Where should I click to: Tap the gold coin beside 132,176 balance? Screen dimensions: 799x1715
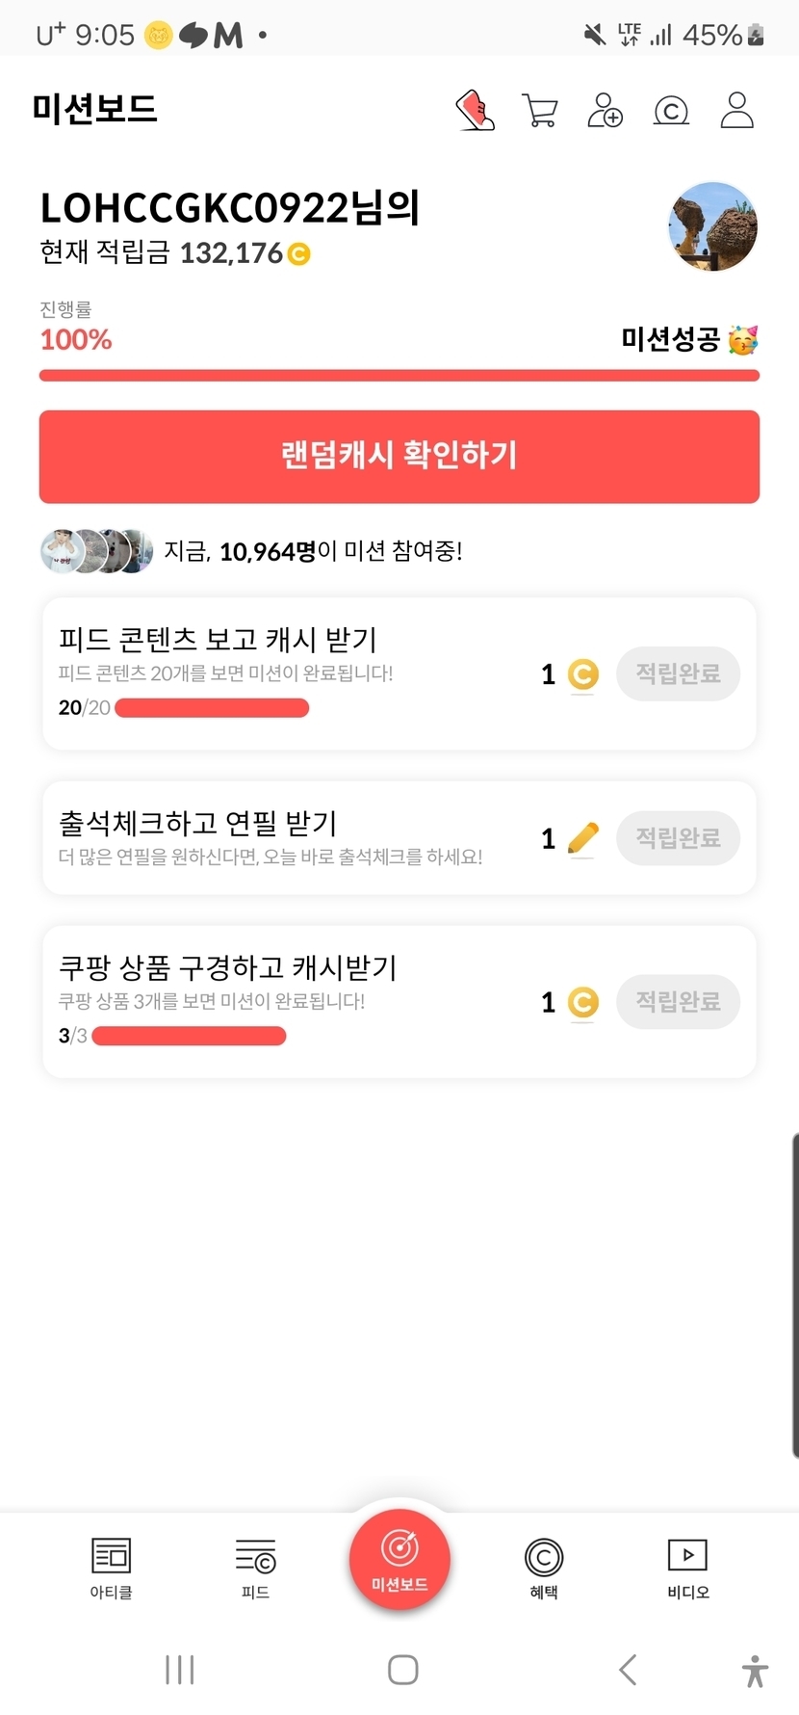(299, 254)
